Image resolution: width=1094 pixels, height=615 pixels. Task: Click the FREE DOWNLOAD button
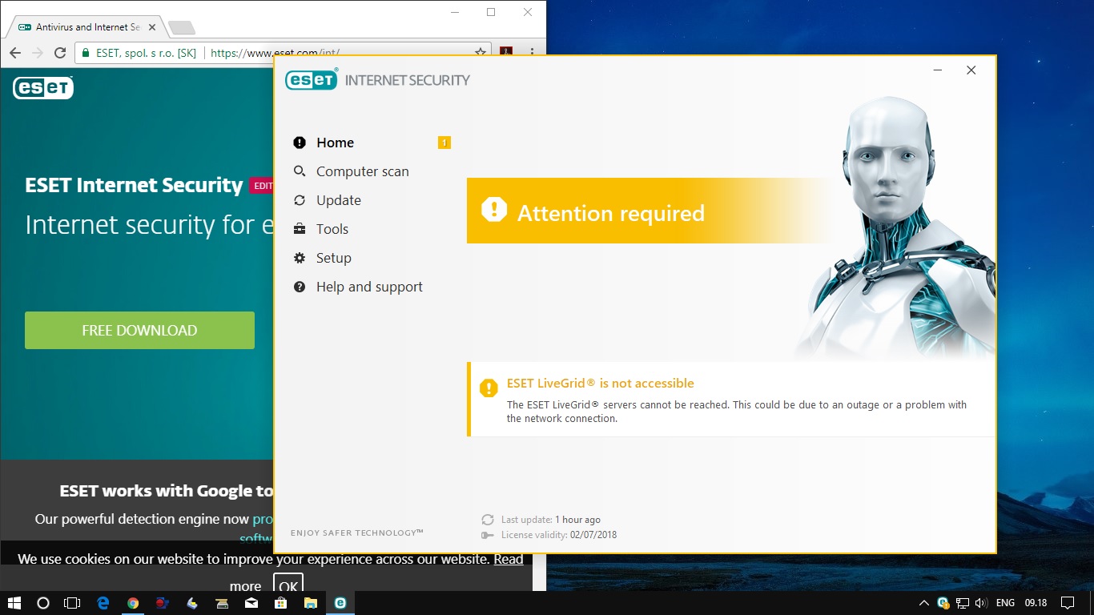tap(139, 330)
